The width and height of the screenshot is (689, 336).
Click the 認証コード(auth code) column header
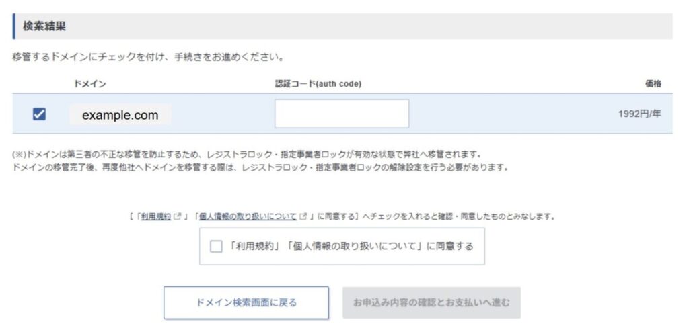pos(318,84)
